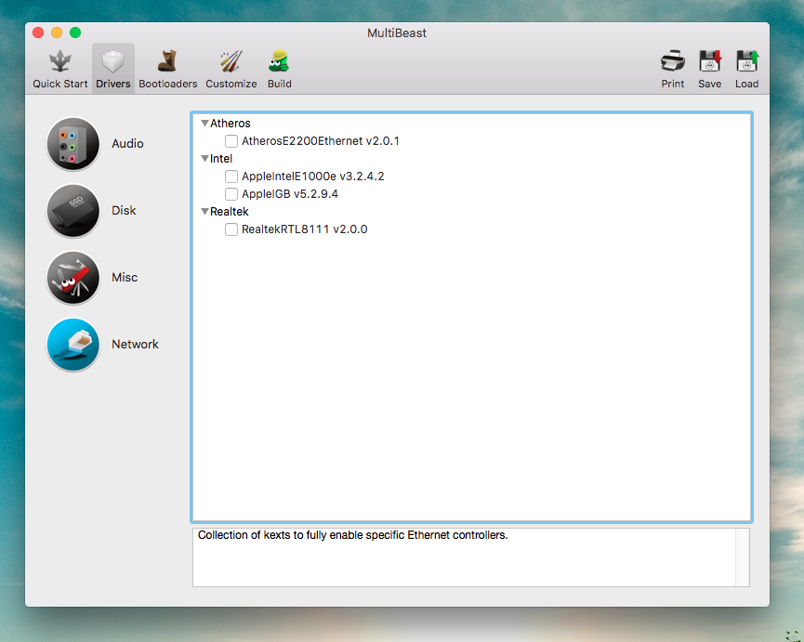Click the Print printer icon
This screenshot has width=804, height=642.
click(x=673, y=61)
